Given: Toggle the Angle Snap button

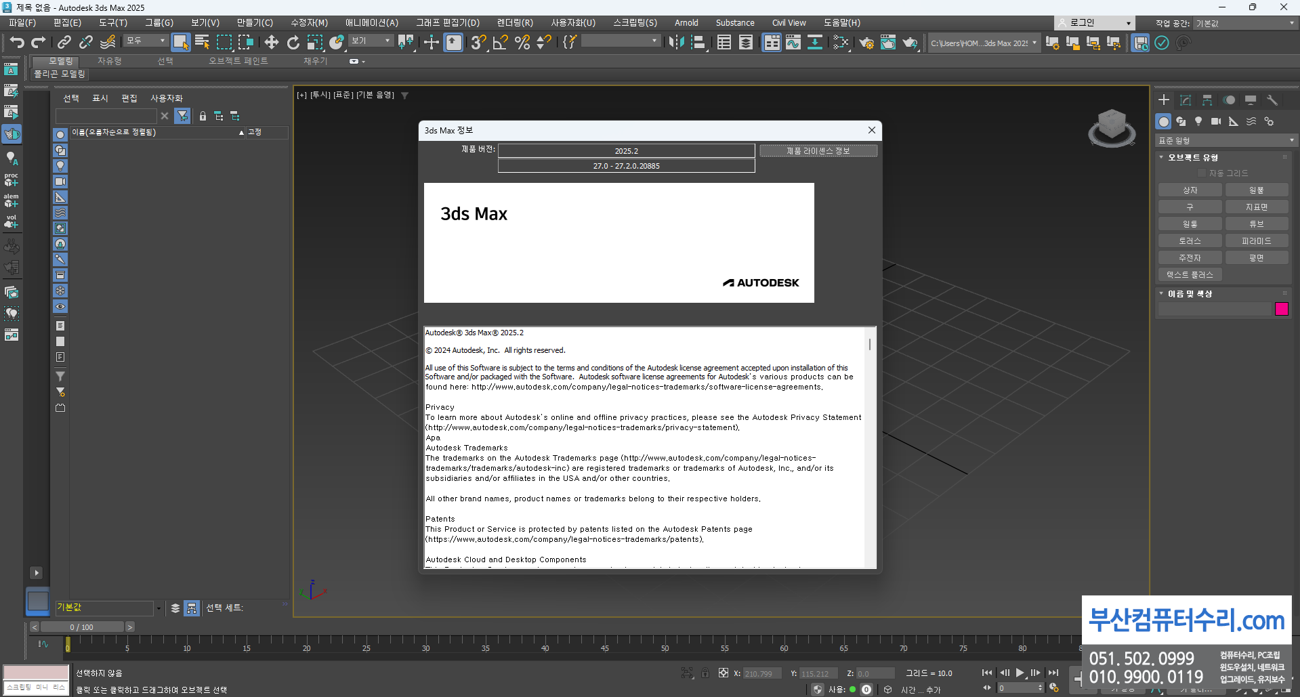Looking at the screenshot, I should (501, 43).
